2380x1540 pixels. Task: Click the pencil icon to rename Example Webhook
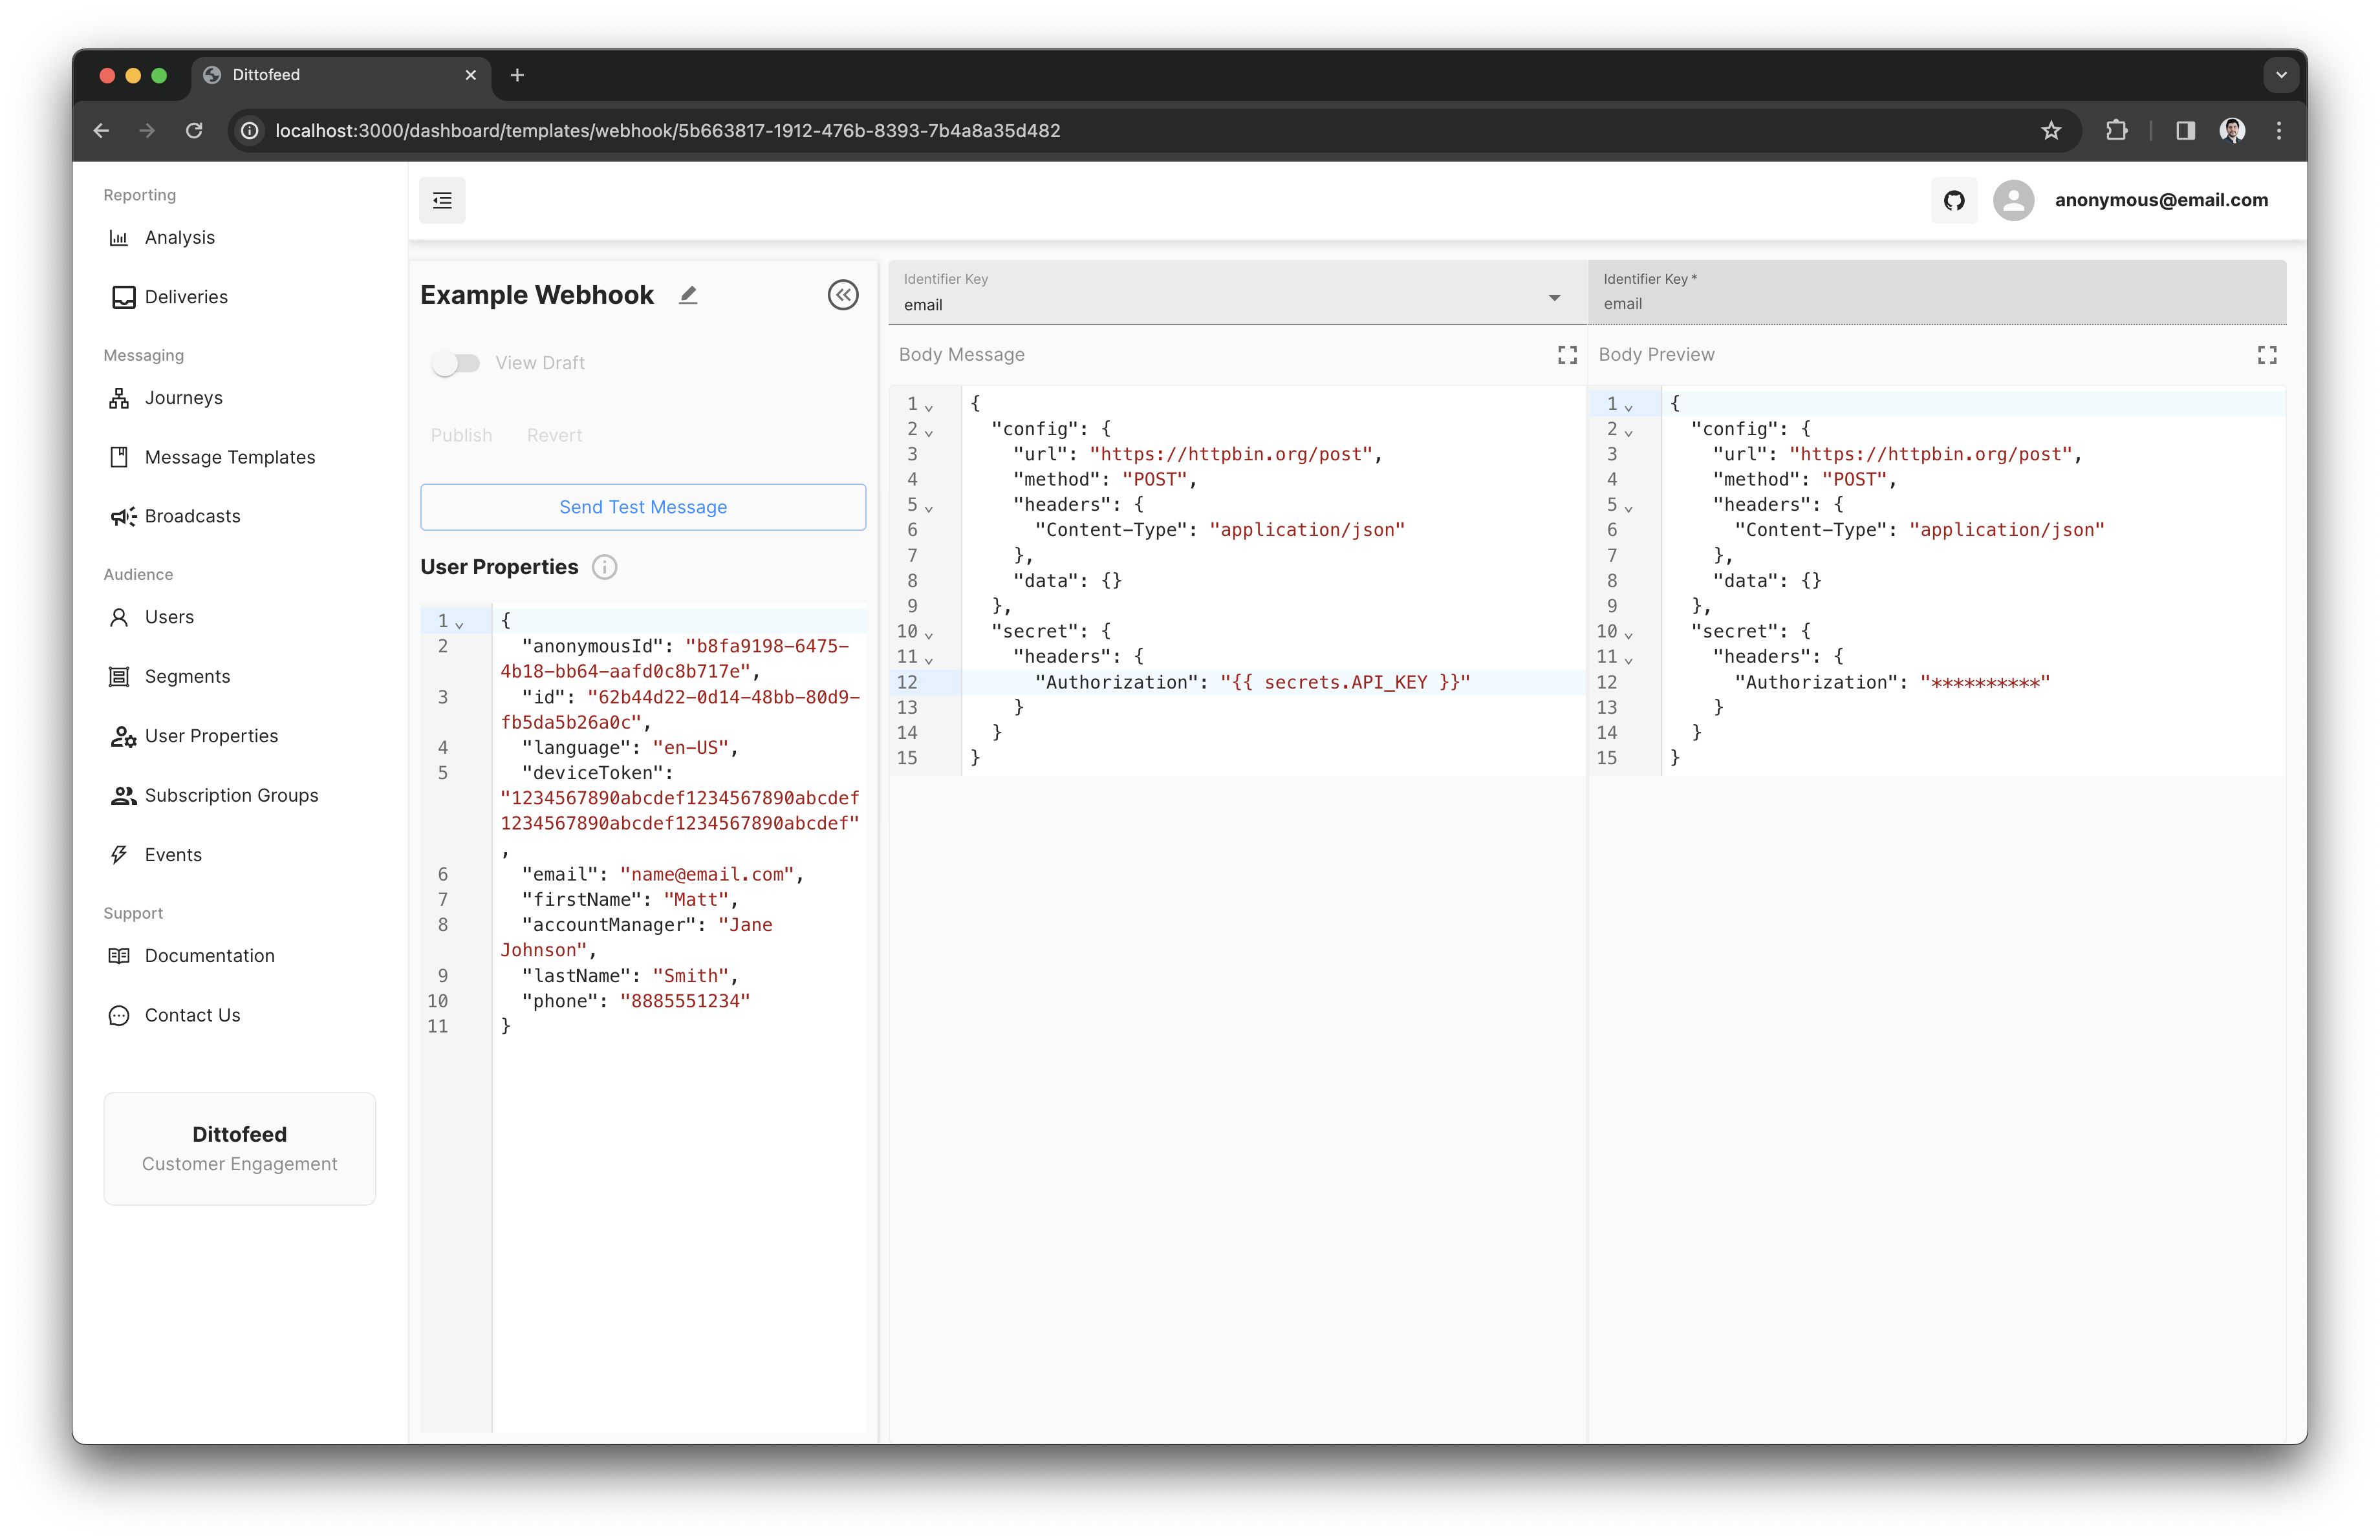(x=688, y=295)
